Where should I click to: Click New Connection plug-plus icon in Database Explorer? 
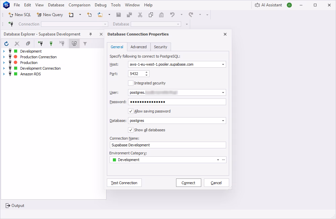pos(40,44)
